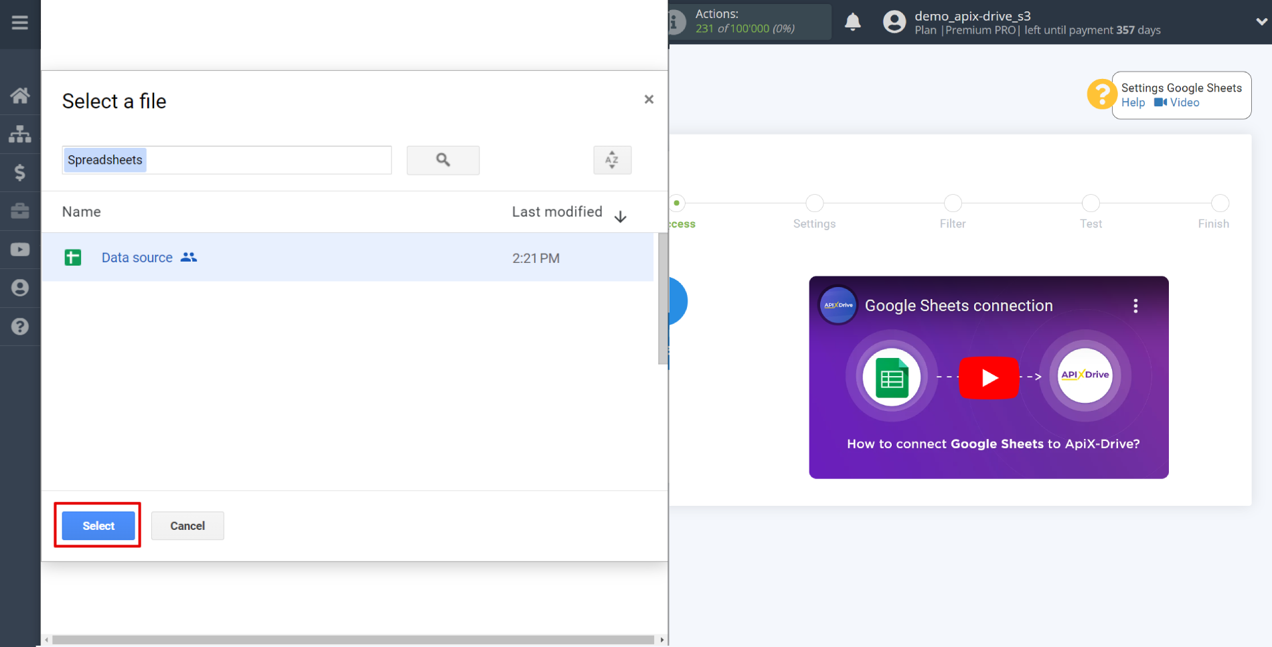Select the Data source file row
Screen dimensions: 1272x647
point(347,258)
